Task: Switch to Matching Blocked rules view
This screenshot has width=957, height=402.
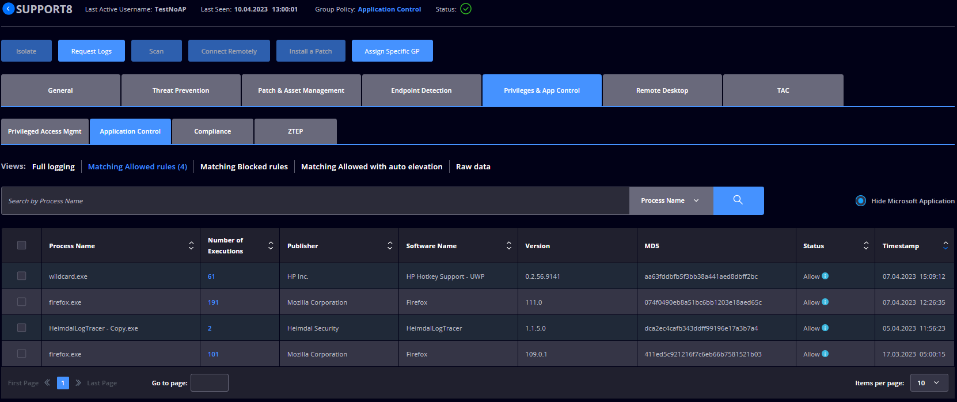Action: [x=244, y=166]
